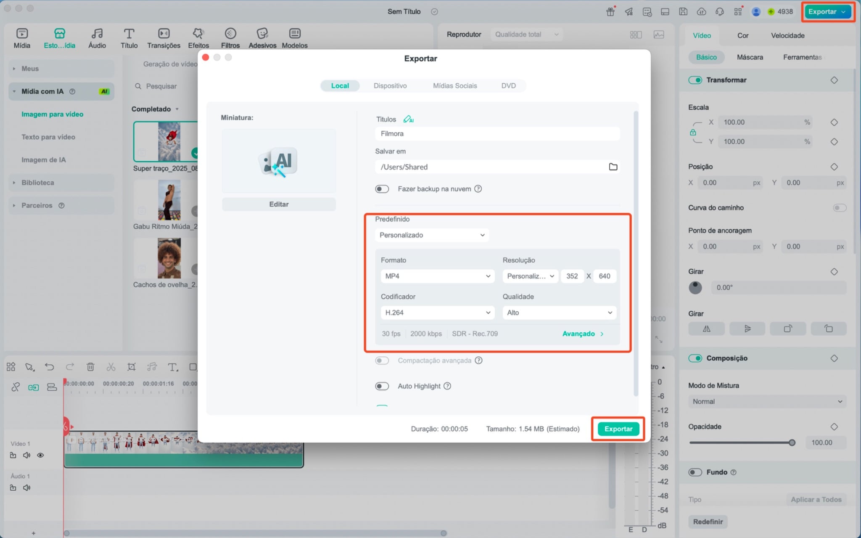Click the AI title generator pen icon

408,119
